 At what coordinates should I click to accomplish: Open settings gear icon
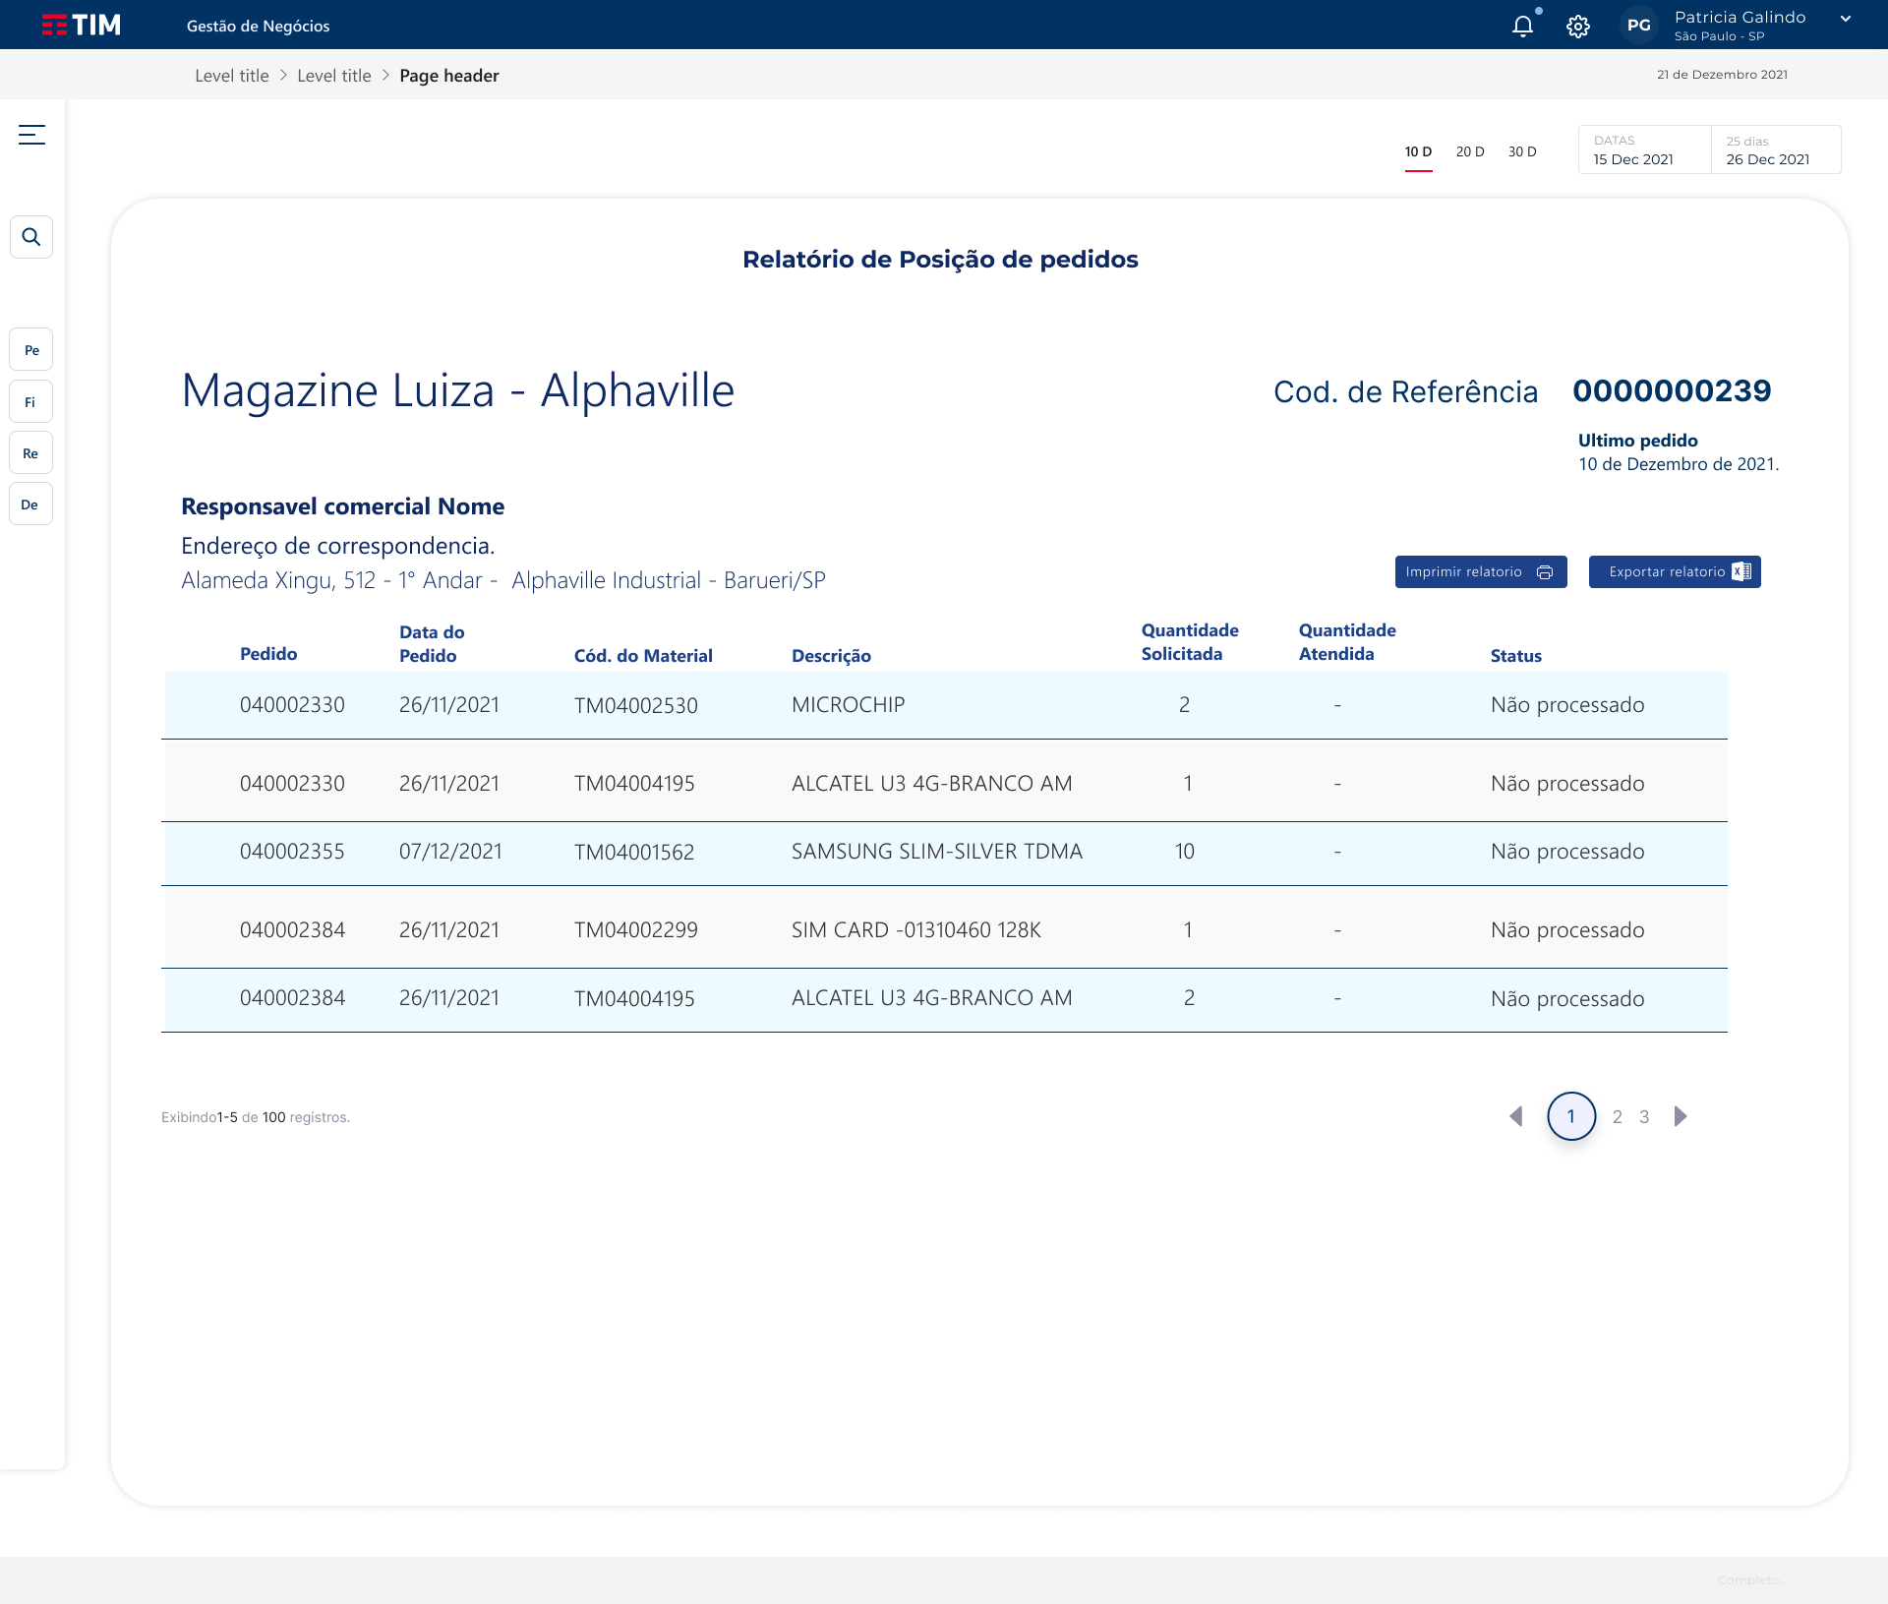[x=1578, y=27]
